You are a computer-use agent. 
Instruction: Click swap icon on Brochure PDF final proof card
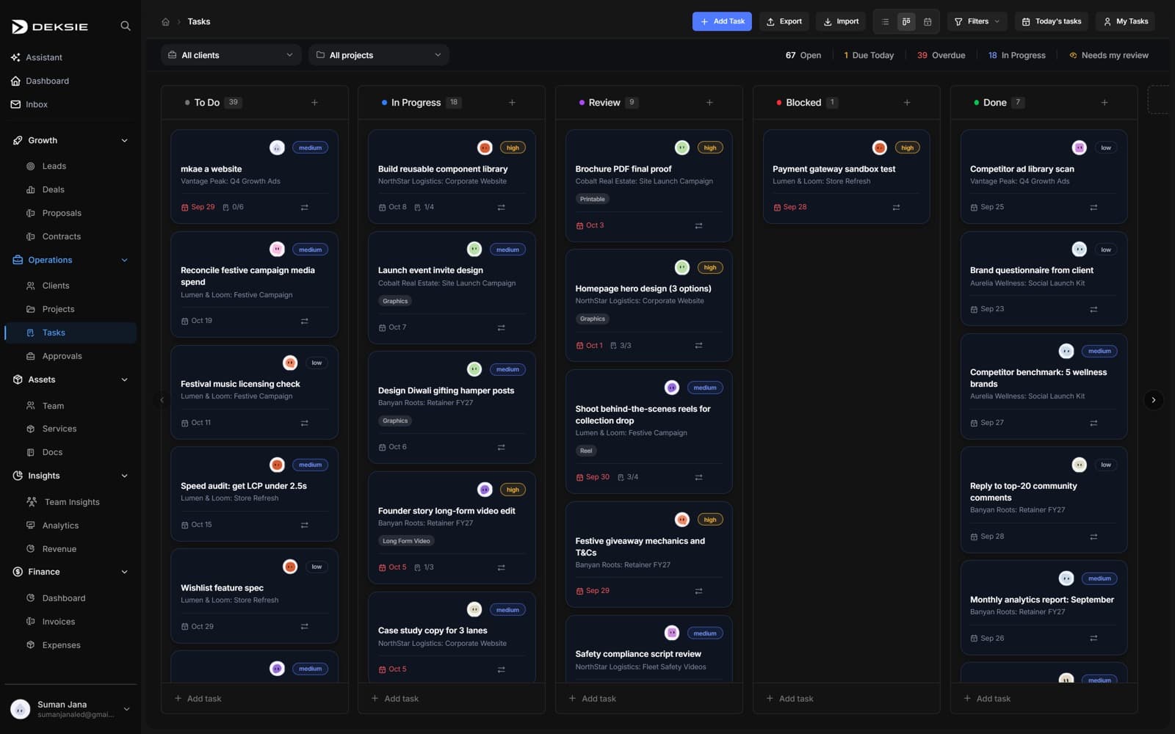(698, 226)
